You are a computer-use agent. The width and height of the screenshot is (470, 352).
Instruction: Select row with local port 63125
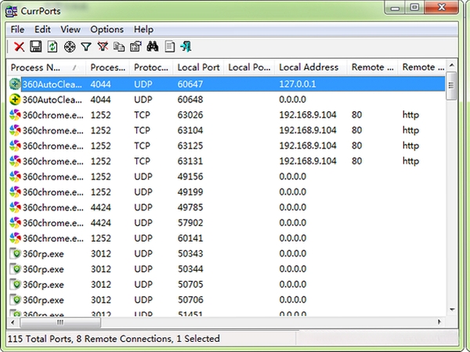[x=227, y=145]
